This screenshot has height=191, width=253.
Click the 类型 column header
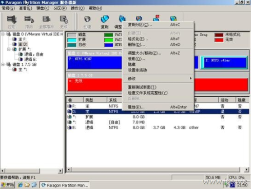tap(95, 100)
